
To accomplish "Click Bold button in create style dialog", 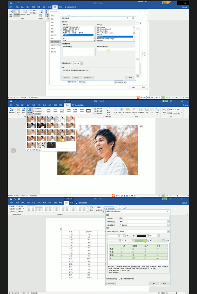I will [x=128, y=236].
